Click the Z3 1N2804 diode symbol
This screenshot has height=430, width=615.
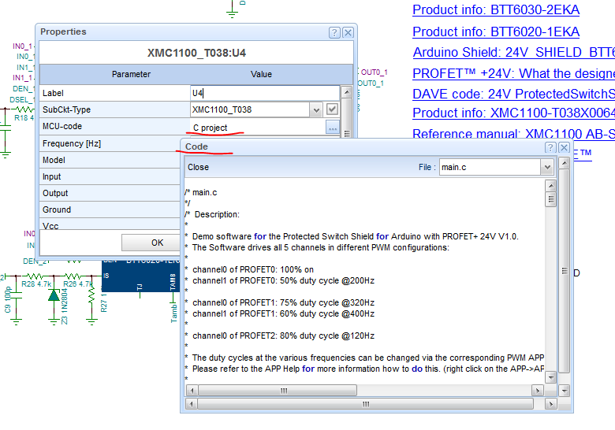(54, 295)
